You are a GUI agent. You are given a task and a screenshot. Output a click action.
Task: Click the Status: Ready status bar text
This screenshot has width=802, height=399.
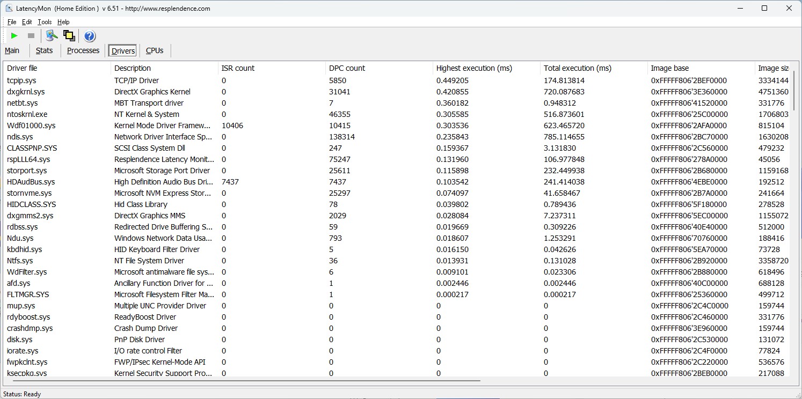pyautogui.click(x=22, y=394)
